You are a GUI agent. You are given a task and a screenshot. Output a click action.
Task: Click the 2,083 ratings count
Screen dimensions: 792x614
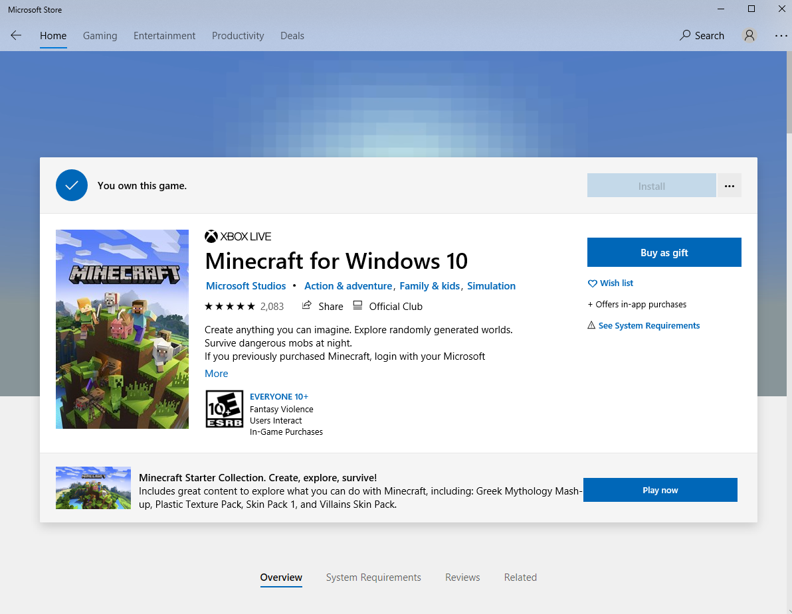[x=272, y=307]
